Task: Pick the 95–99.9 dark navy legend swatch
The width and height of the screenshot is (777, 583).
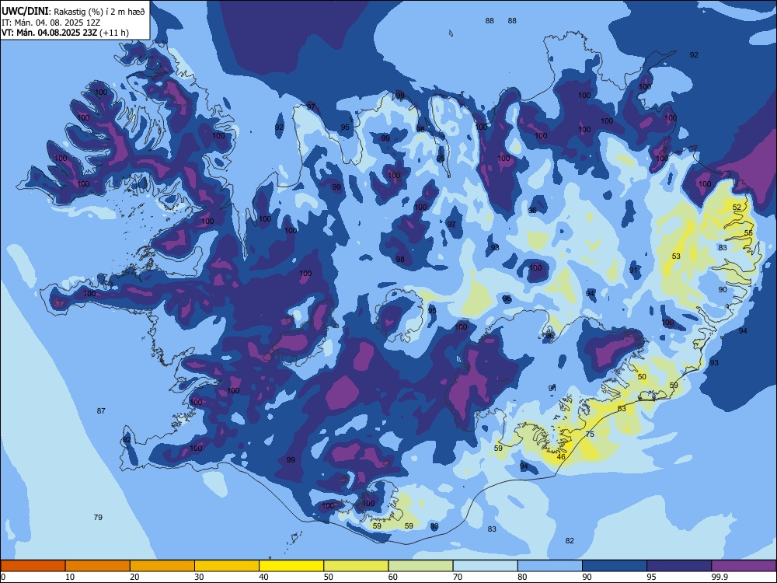Action: (679, 566)
